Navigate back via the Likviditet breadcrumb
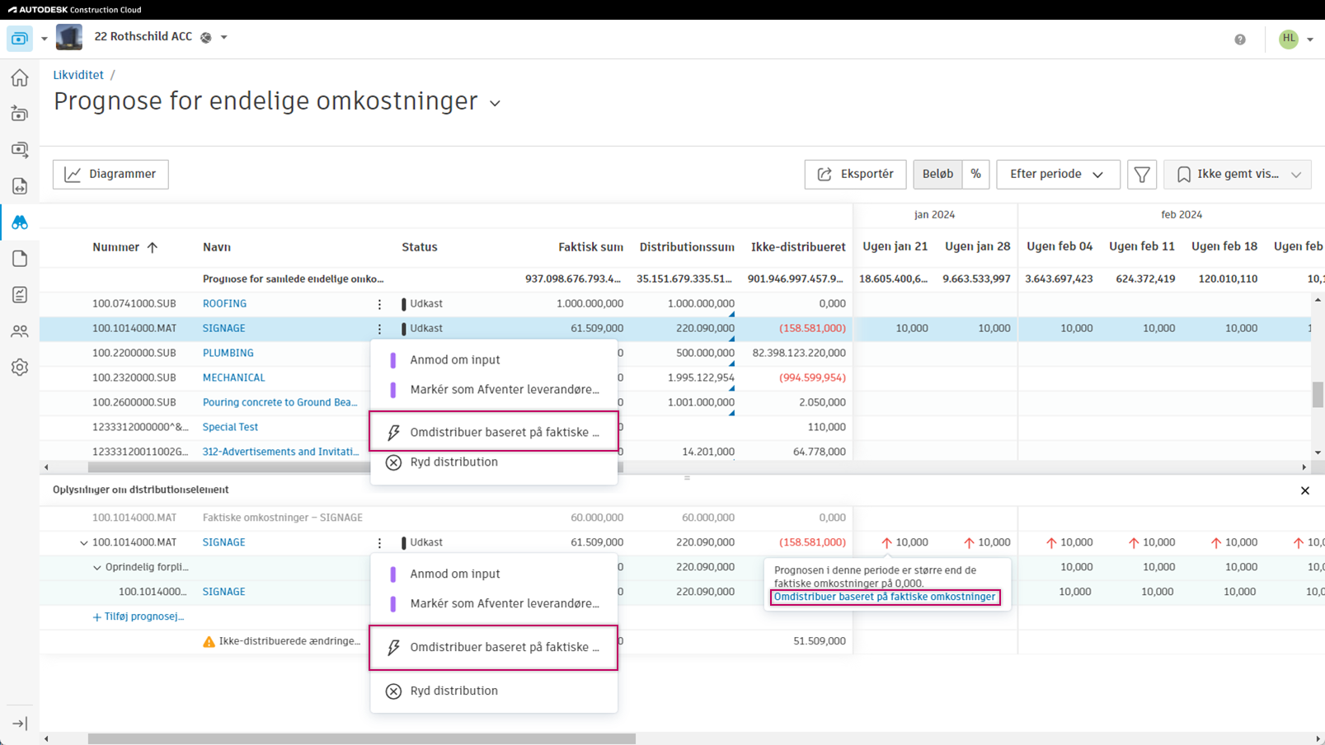The image size is (1325, 745). (78, 74)
